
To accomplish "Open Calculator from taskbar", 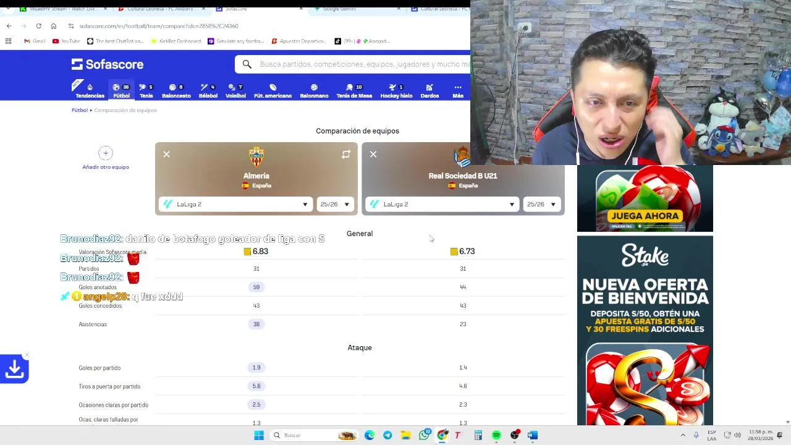I will pyautogui.click(x=478, y=435).
